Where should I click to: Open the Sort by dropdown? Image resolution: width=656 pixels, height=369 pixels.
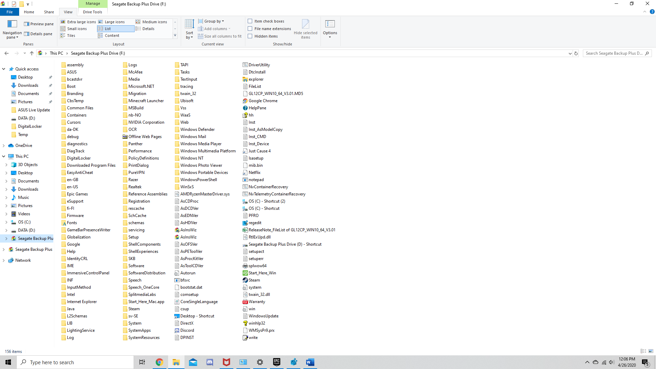pyautogui.click(x=189, y=29)
